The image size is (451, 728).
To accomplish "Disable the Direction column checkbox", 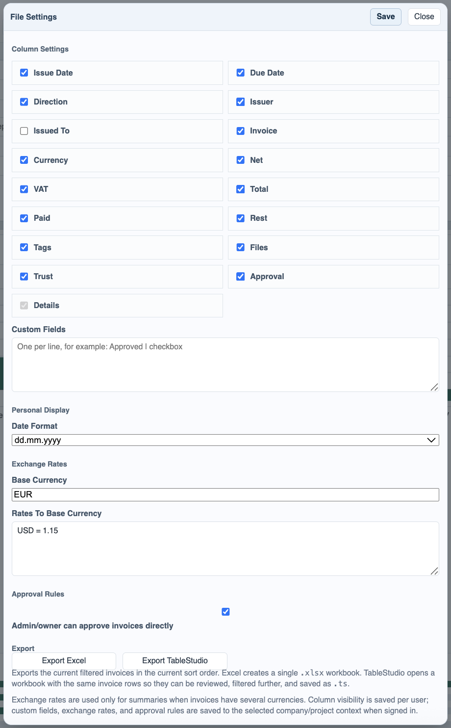I will coord(24,102).
